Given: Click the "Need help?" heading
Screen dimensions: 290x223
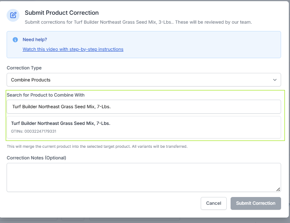Looking at the screenshot, I should click(35, 40).
